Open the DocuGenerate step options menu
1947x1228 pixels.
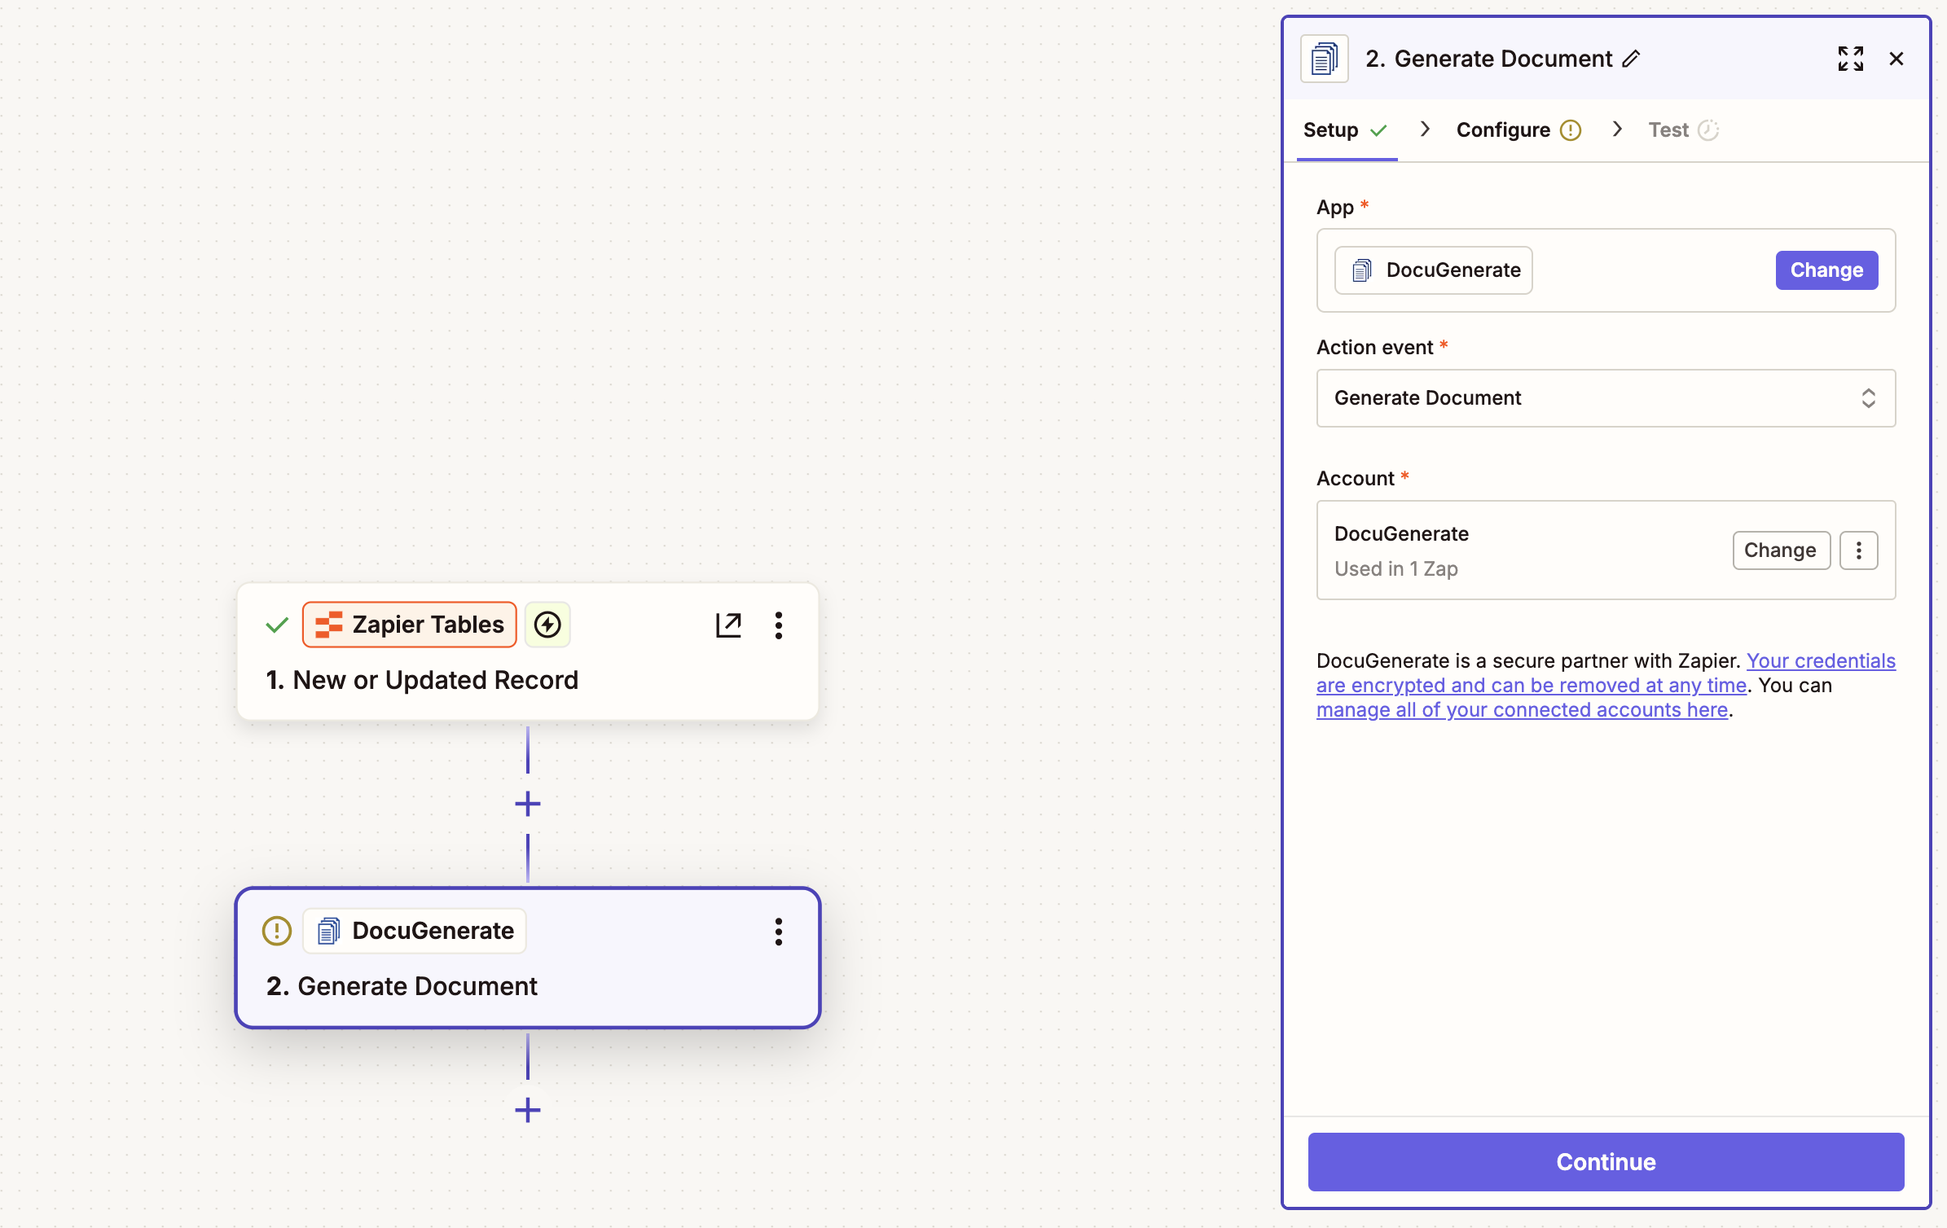click(779, 932)
